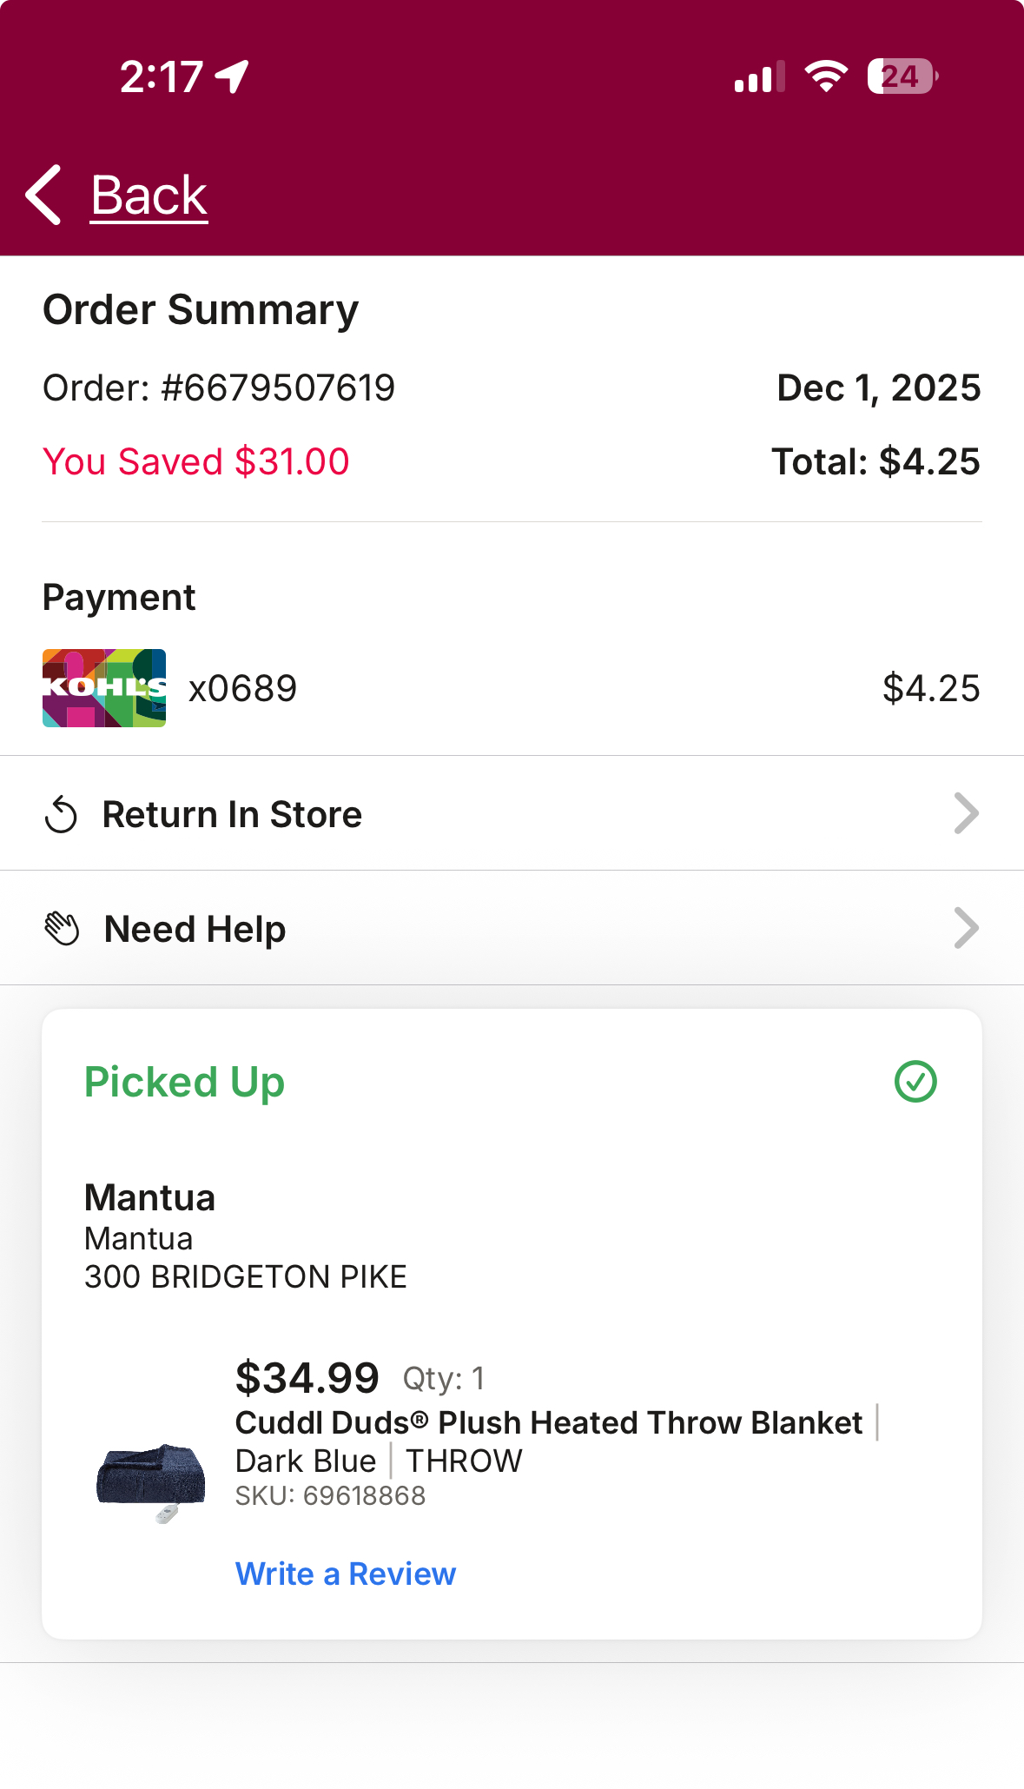The image size is (1024, 1789).
Task: Tap the battery level indicator
Action: [x=902, y=76]
